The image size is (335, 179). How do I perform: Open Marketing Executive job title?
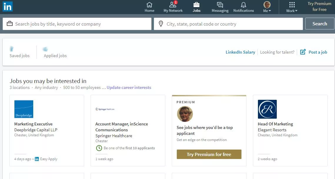click(33, 124)
